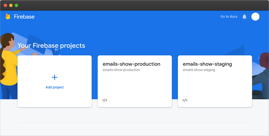Click the emails-show-production project ID subtitle

pos(121,70)
